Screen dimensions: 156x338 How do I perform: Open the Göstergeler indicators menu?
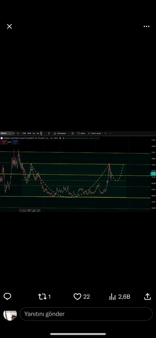click(x=60, y=133)
